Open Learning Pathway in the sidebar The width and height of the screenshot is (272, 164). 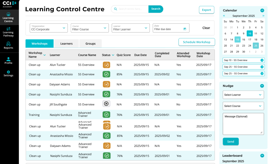(8, 32)
